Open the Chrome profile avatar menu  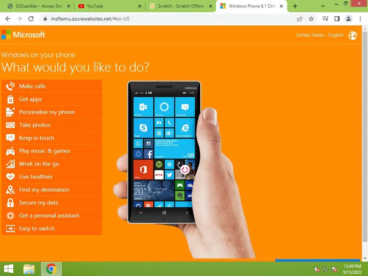(x=349, y=19)
